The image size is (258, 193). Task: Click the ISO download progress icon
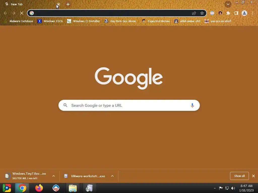click(x=7, y=176)
